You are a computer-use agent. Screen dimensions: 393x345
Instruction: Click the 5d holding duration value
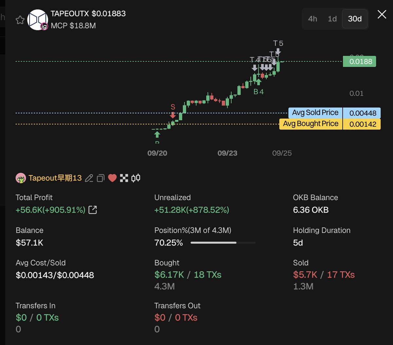[x=298, y=243]
